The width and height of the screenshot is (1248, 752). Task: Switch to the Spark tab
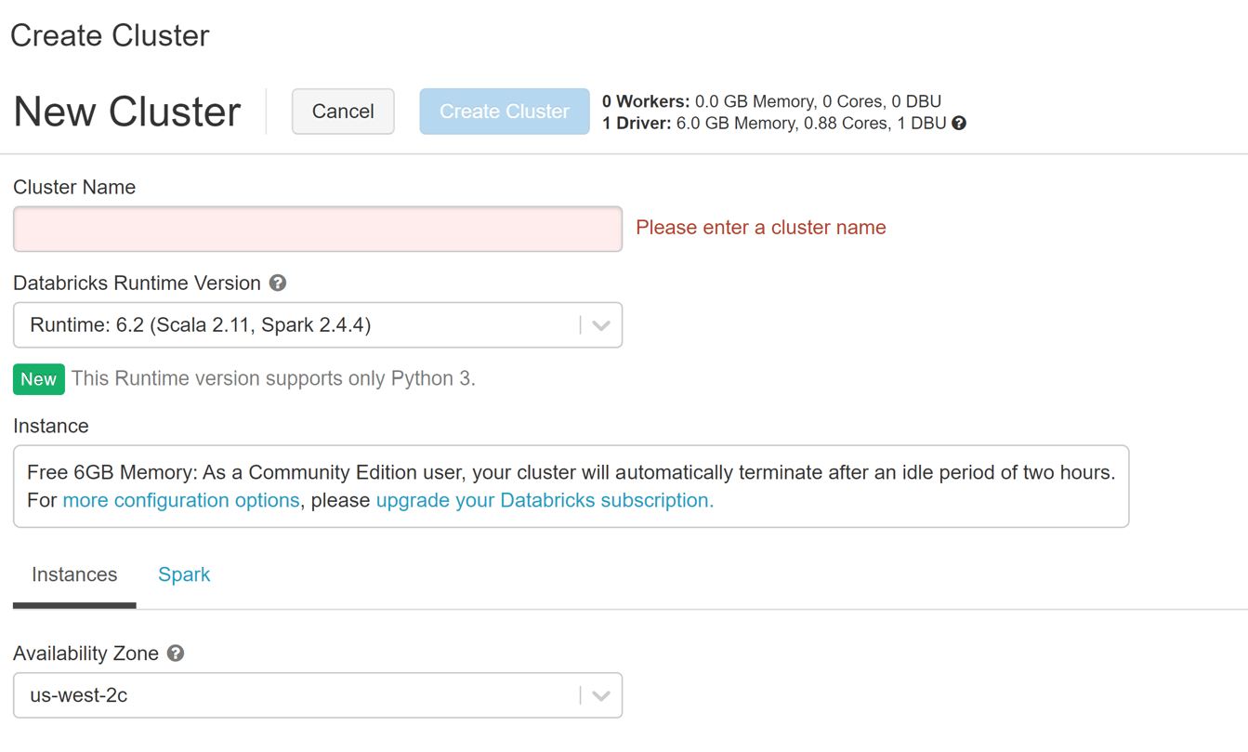184,574
